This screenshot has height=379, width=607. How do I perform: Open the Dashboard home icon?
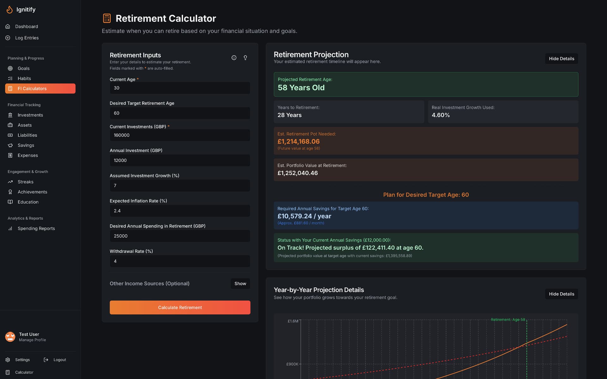8,27
